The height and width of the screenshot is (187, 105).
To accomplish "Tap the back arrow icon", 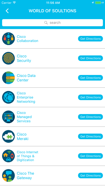I will click(x=7, y=11).
